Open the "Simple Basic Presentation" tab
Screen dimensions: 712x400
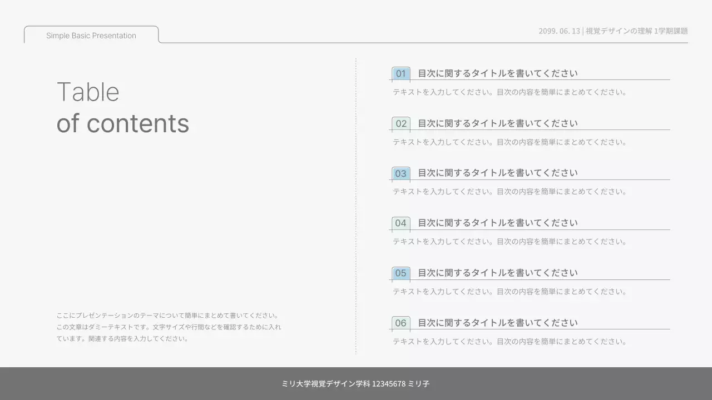coord(91,35)
